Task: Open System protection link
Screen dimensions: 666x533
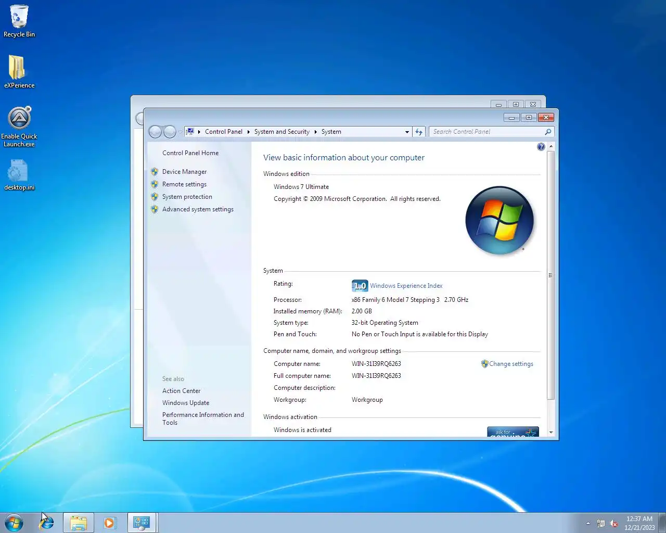Action: tap(187, 197)
